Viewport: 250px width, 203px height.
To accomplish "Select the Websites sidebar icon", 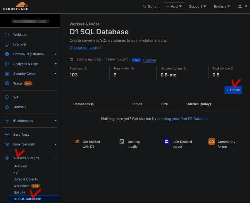I will click(x=6, y=34).
